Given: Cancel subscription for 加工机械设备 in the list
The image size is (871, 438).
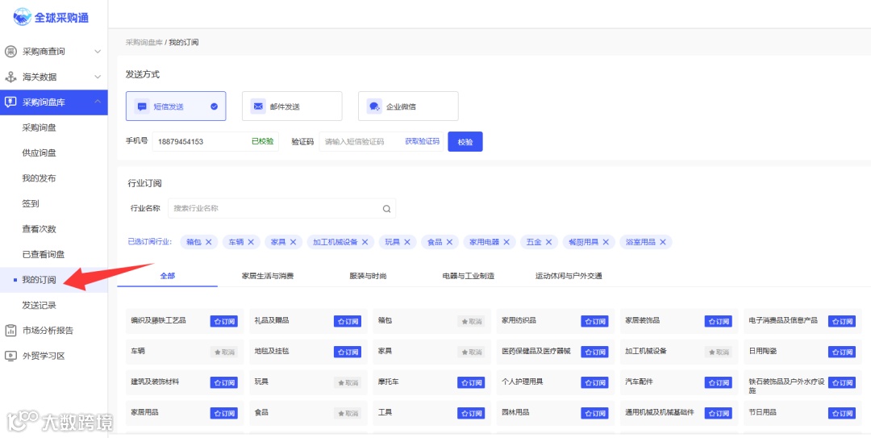Looking at the screenshot, I should pyautogui.click(x=719, y=352).
